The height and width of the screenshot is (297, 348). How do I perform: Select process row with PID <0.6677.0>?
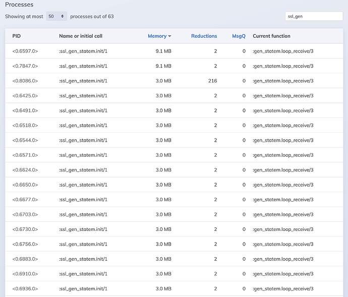coord(174,200)
